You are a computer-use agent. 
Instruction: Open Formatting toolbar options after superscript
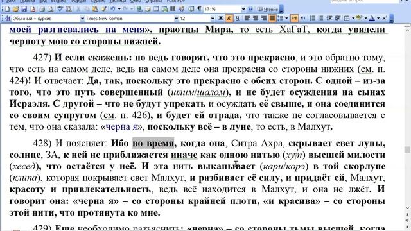(x=392, y=19)
